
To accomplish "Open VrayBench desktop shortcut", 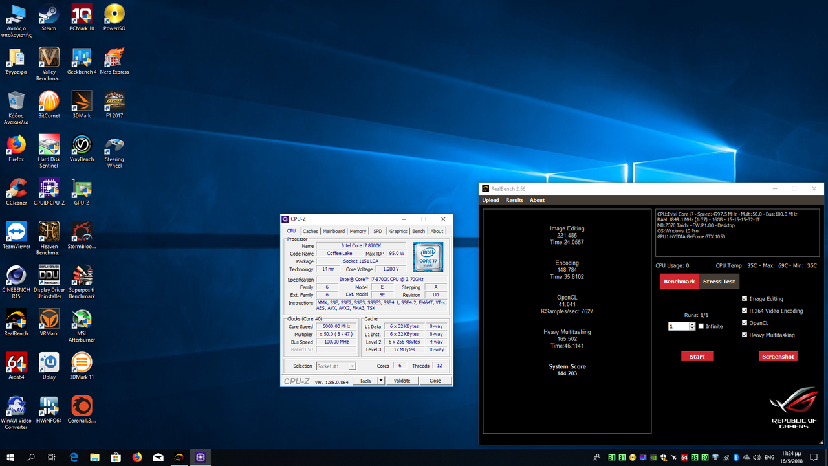I will pos(82,148).
